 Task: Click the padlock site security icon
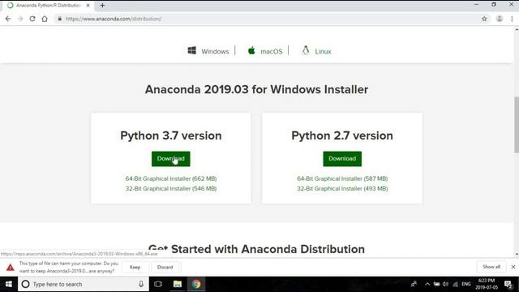(59, 19)
